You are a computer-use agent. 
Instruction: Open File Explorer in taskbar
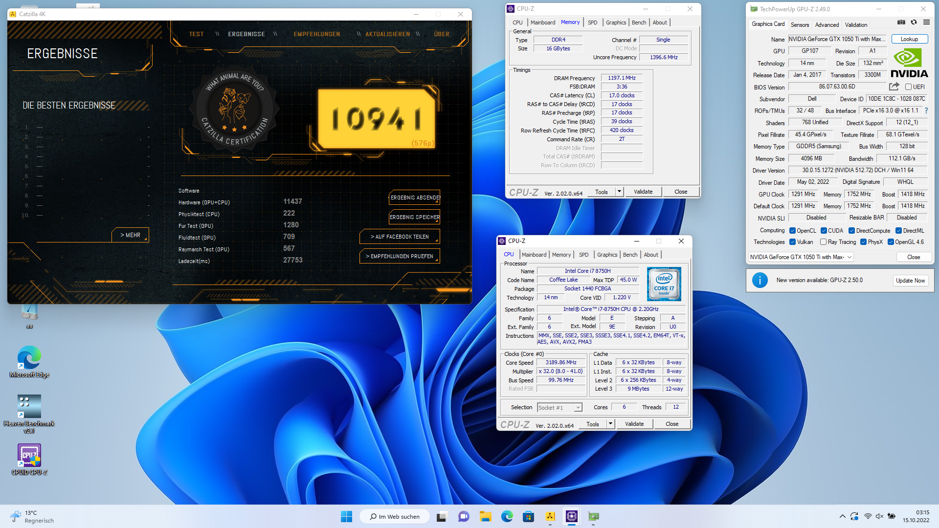[485, 516]
